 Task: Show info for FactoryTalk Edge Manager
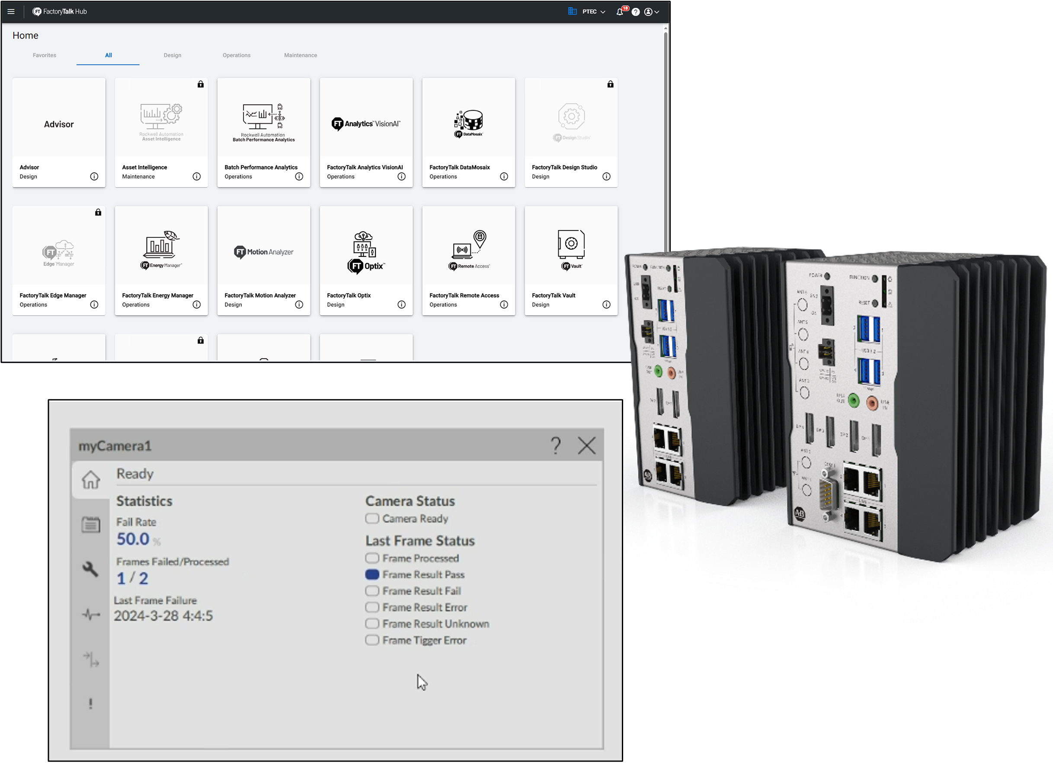point(94,305)
